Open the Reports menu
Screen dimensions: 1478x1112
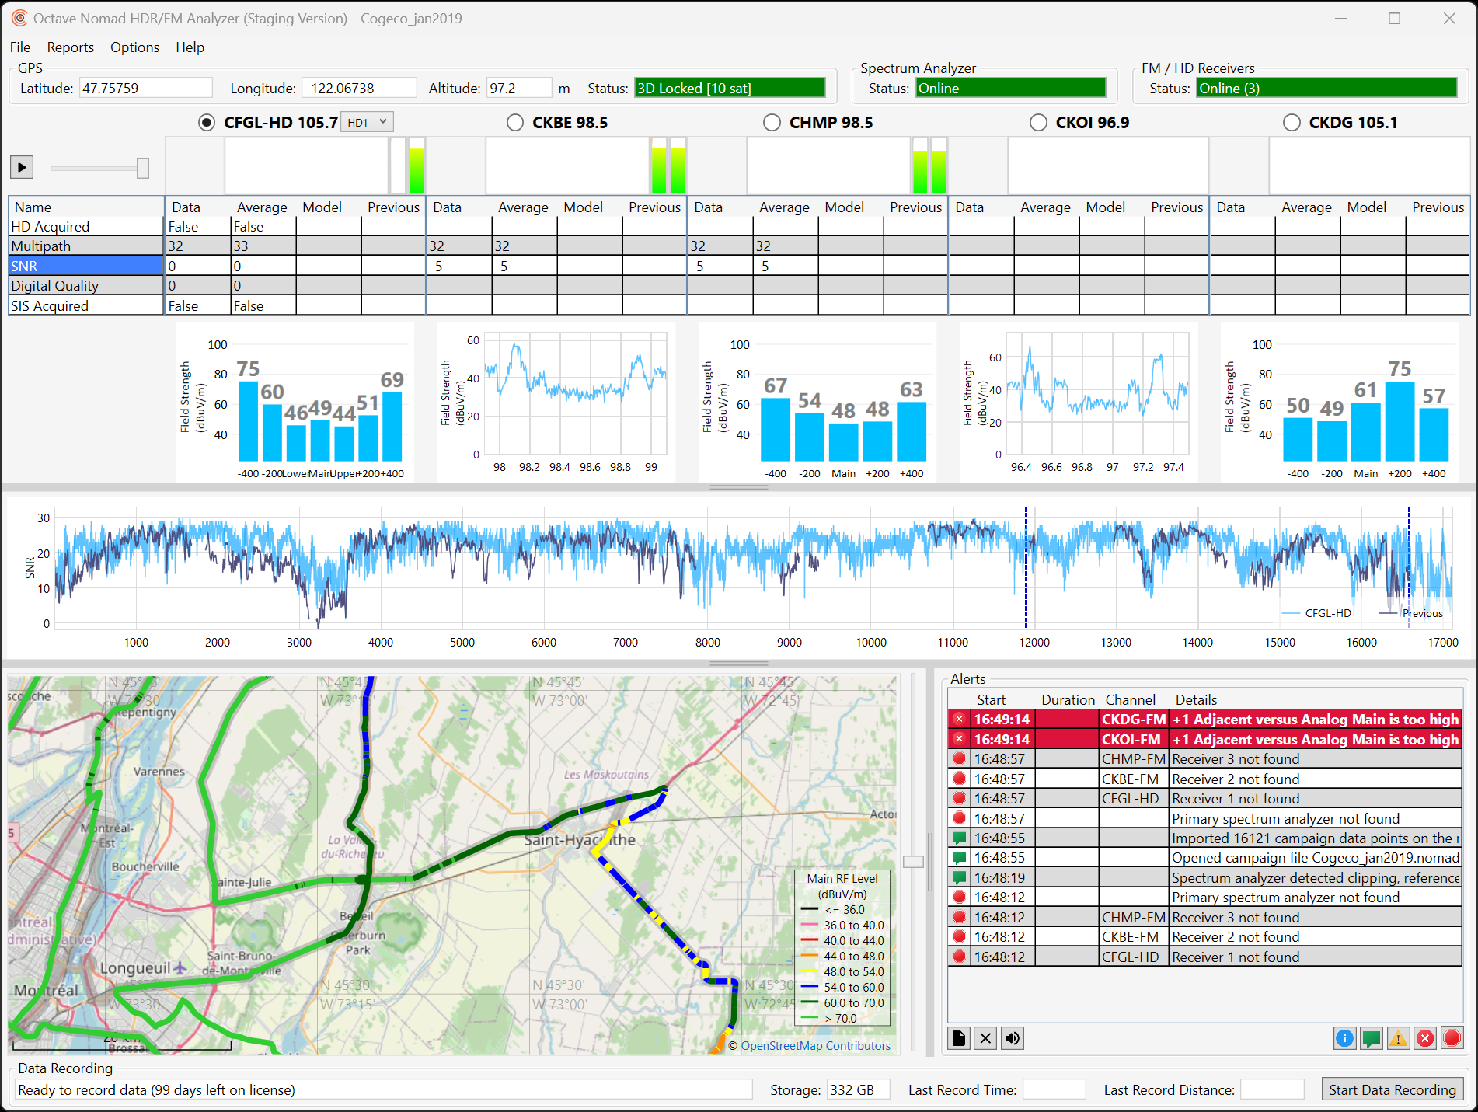70,47
